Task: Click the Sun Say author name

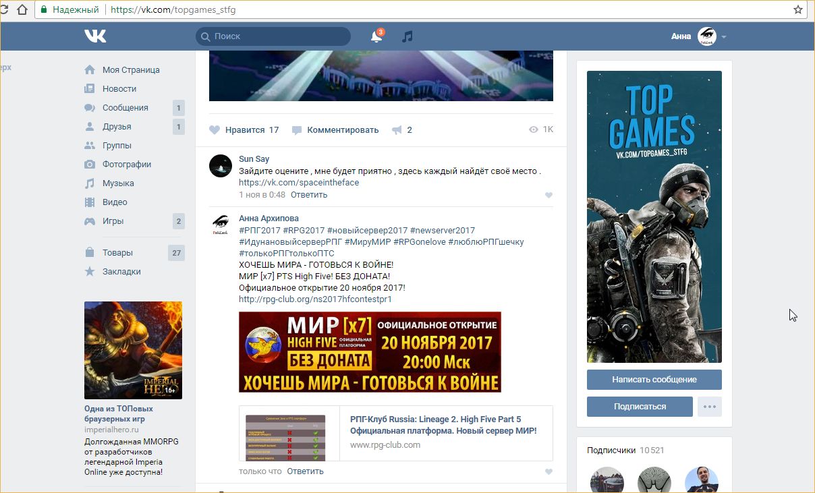Action: (x=254, y=159)
